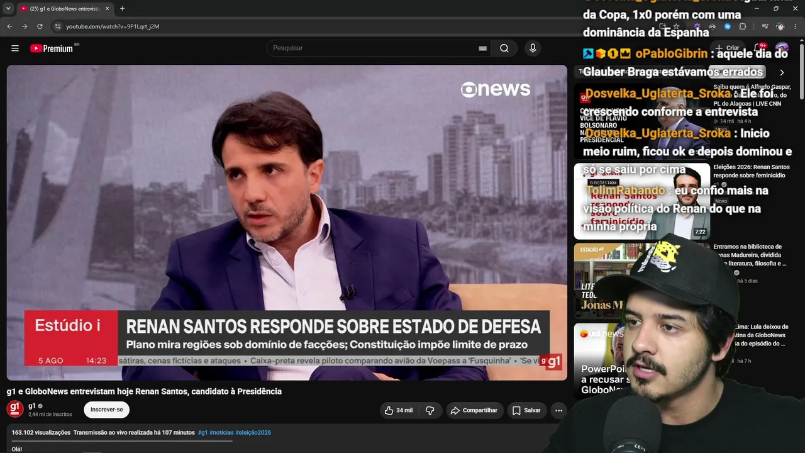
Task: Reload the current YouTube page
Action: pos(40,26)
